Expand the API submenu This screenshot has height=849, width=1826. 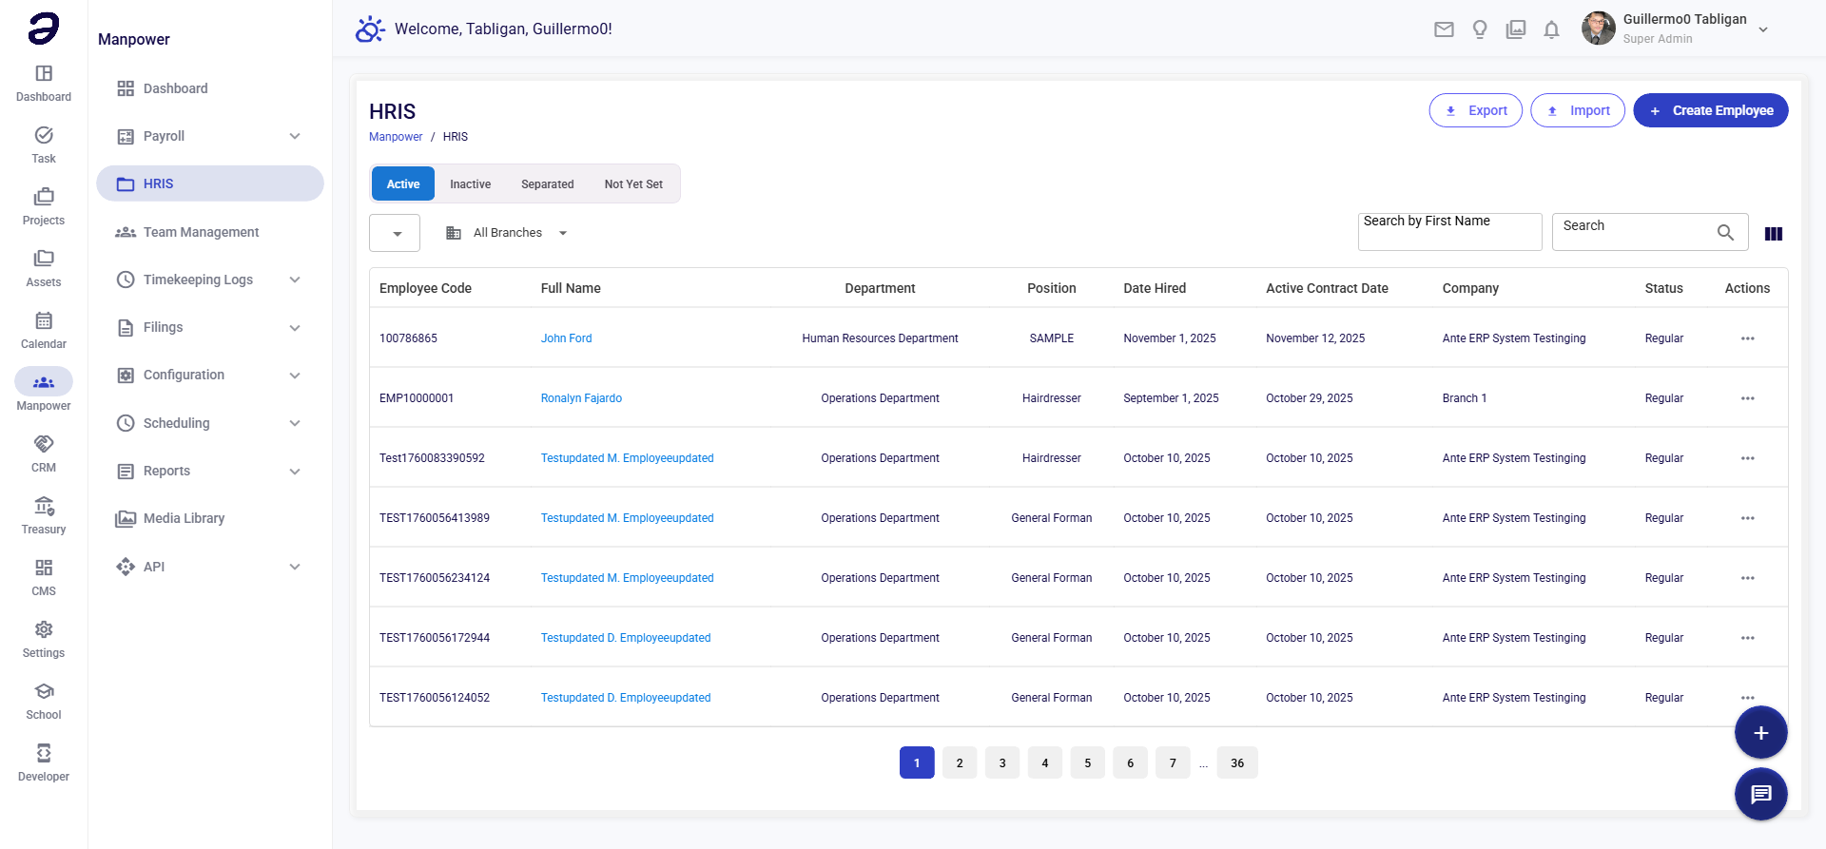pos(295,567)
